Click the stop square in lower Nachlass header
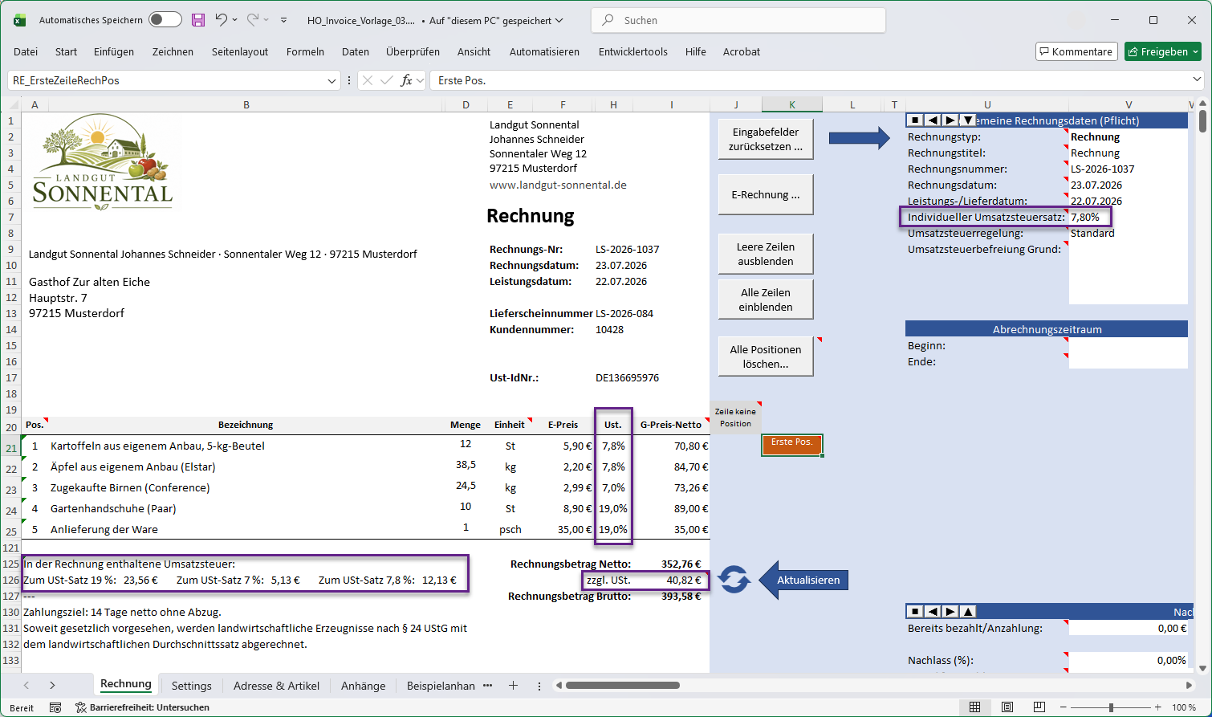1212x717 pixels. click(915, 612)
